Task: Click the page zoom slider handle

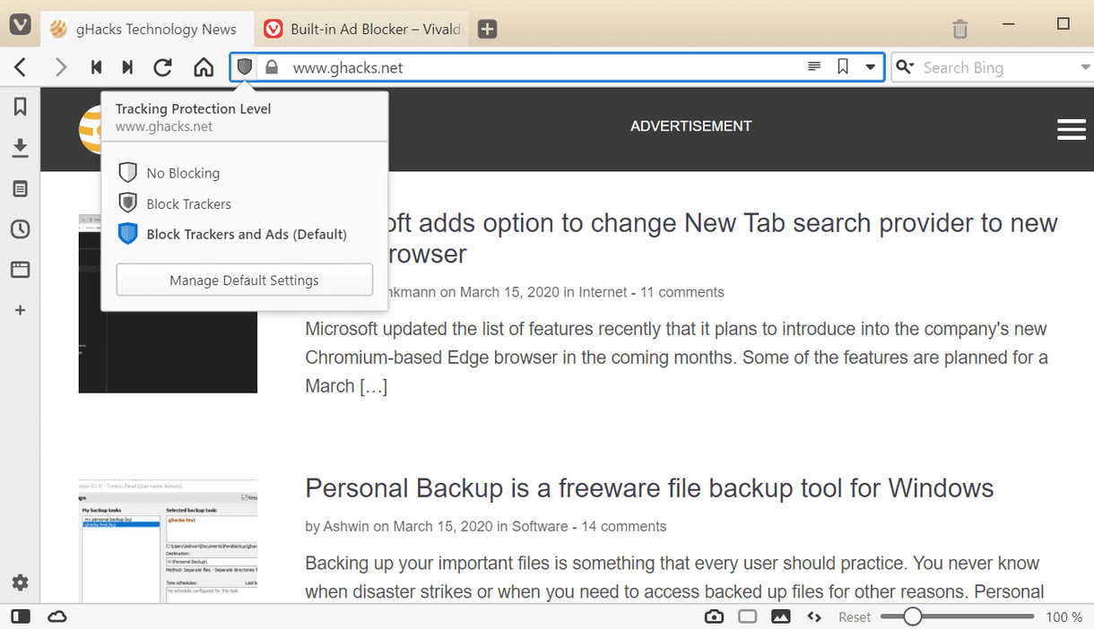Action: coord(912,616)
